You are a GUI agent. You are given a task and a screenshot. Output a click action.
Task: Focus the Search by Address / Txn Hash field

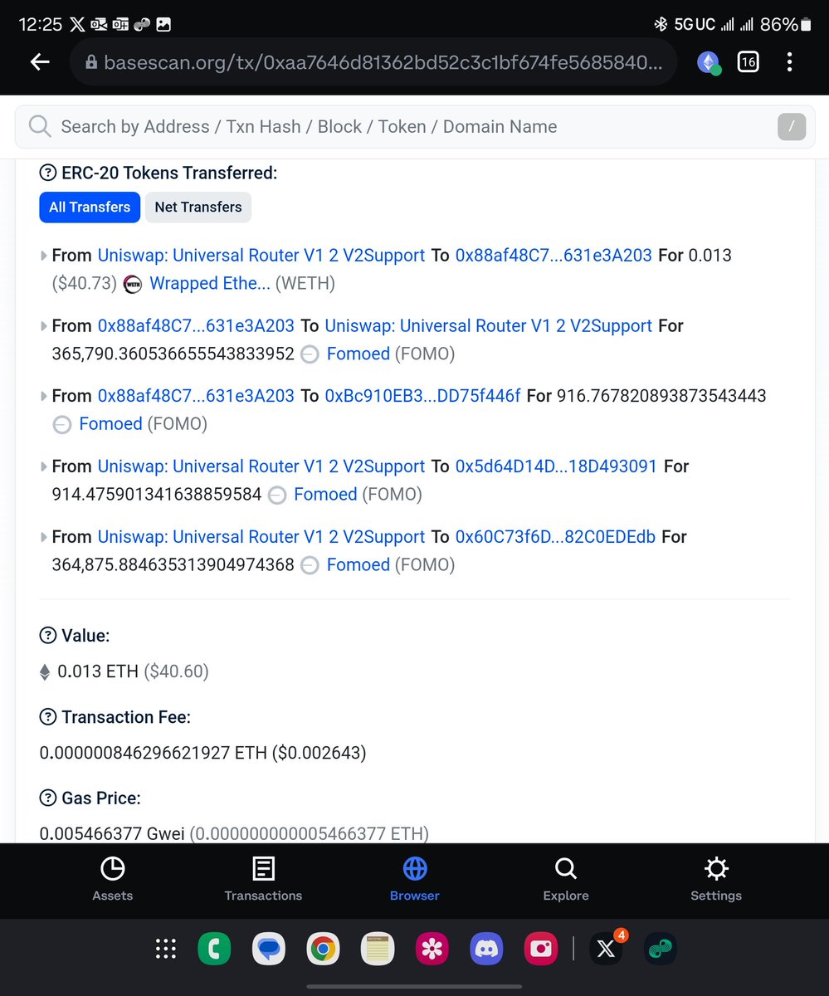[x=415, y=126]
